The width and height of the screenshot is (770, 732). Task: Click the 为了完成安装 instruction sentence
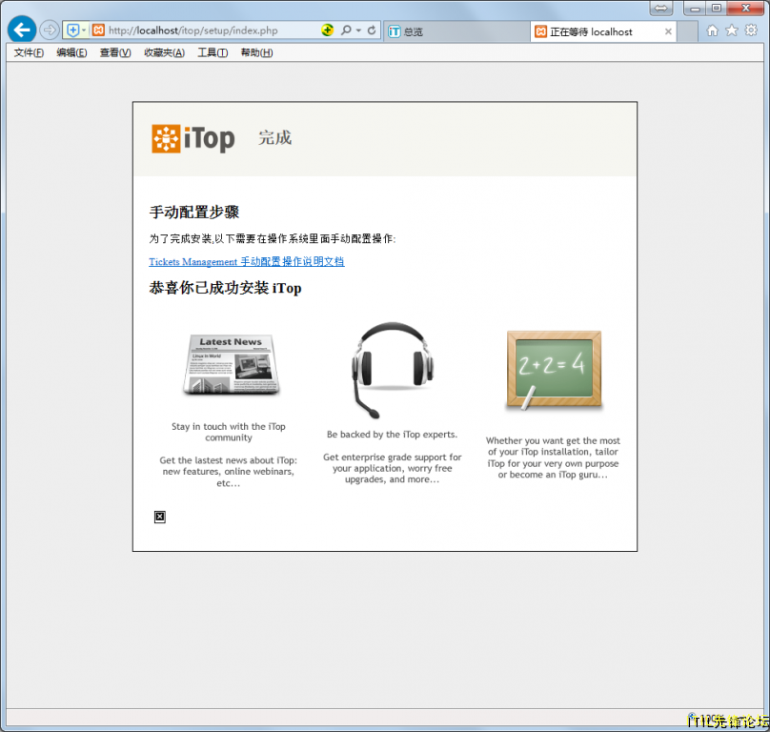tap(273, 239)
